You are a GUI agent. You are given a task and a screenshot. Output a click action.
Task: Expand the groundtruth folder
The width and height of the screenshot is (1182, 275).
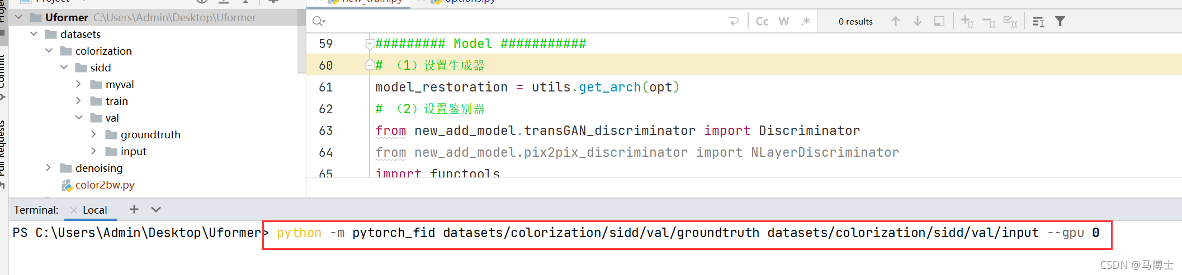click(94, 134)
